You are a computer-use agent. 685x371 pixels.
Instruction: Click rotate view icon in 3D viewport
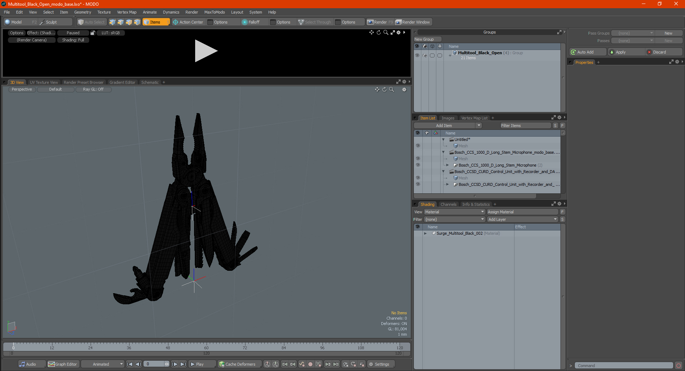[385, 90]
